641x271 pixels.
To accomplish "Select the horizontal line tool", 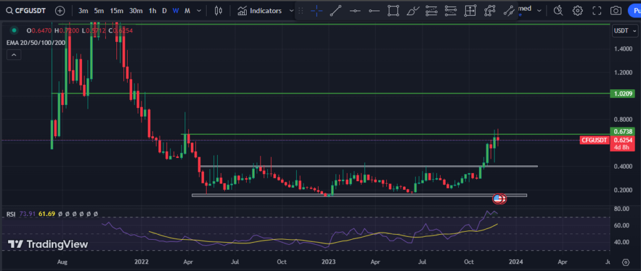I will coord(355,11).
